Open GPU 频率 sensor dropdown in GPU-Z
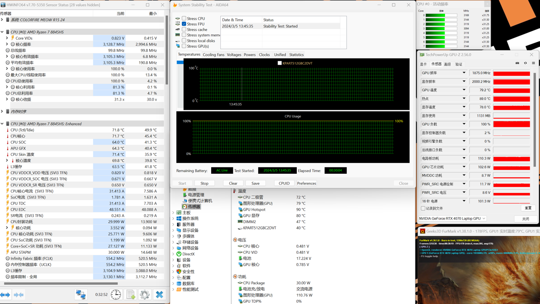Viewport: 540px width, 304px height. pyautogui.click(x=464, y=73)
